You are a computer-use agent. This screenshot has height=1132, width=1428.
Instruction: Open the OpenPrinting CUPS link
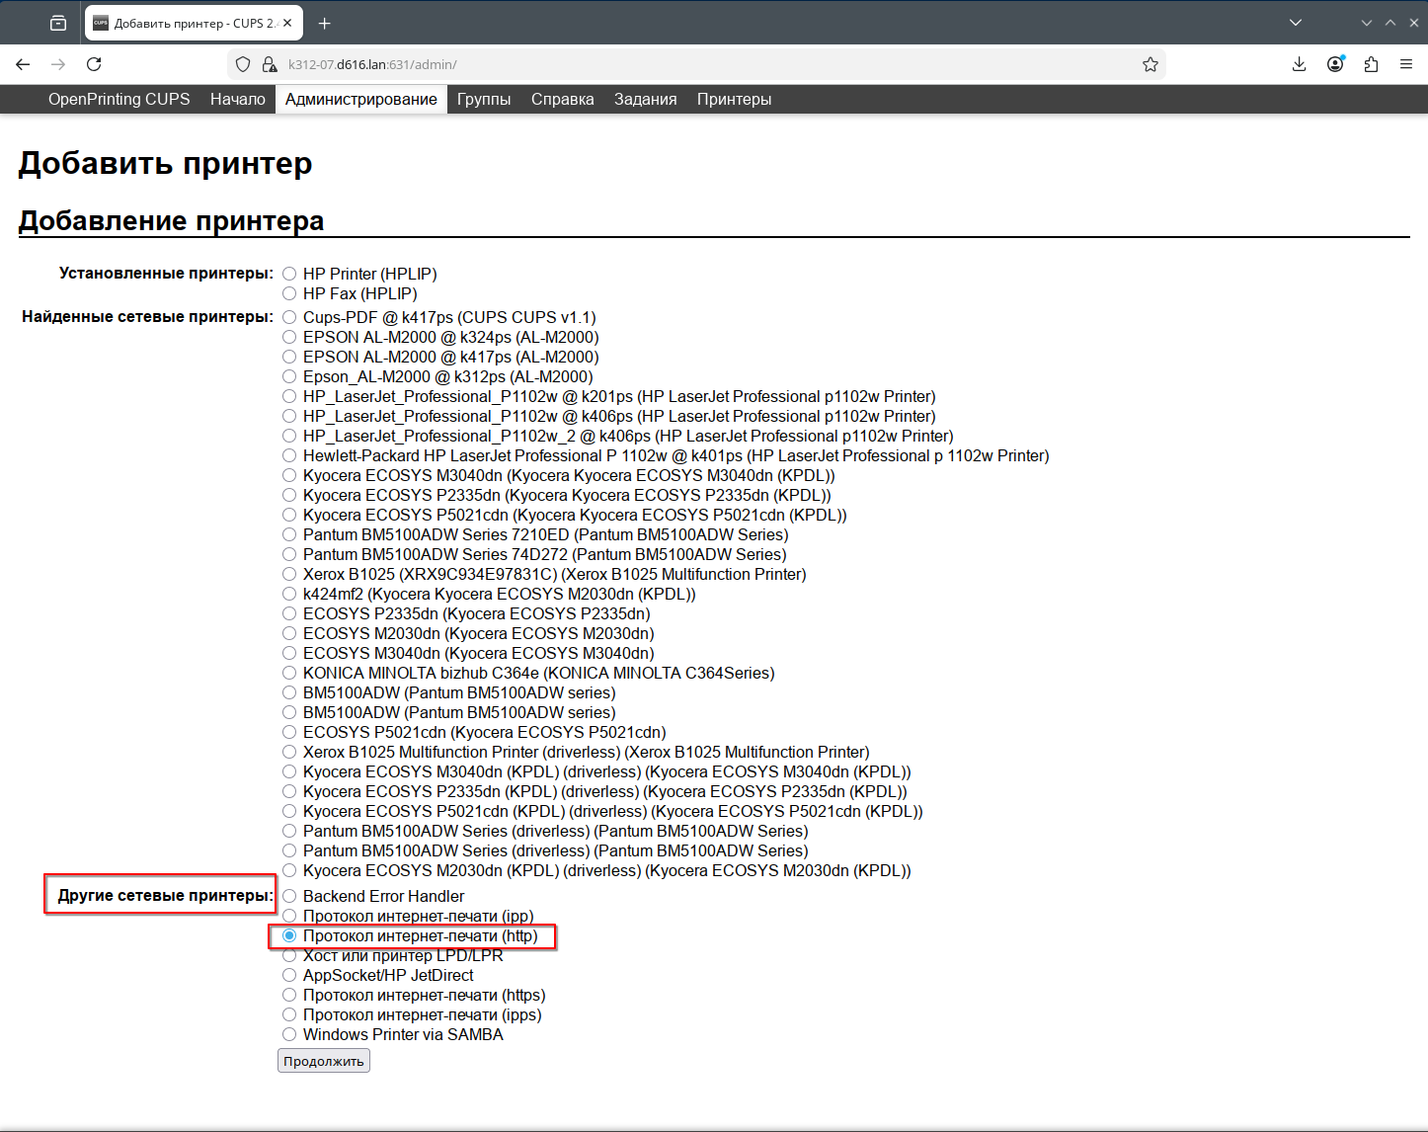click(x=119, y=99)
